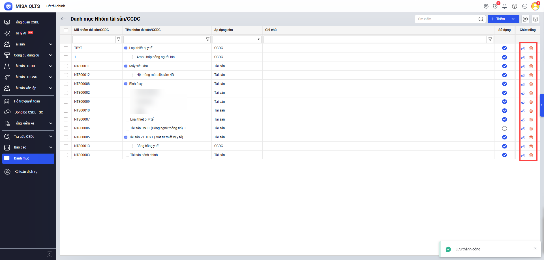Open the feedback chat icon beside Thêm
This screenshot has height=260, width=544.
pyautogui.click(x=525, y=19)
